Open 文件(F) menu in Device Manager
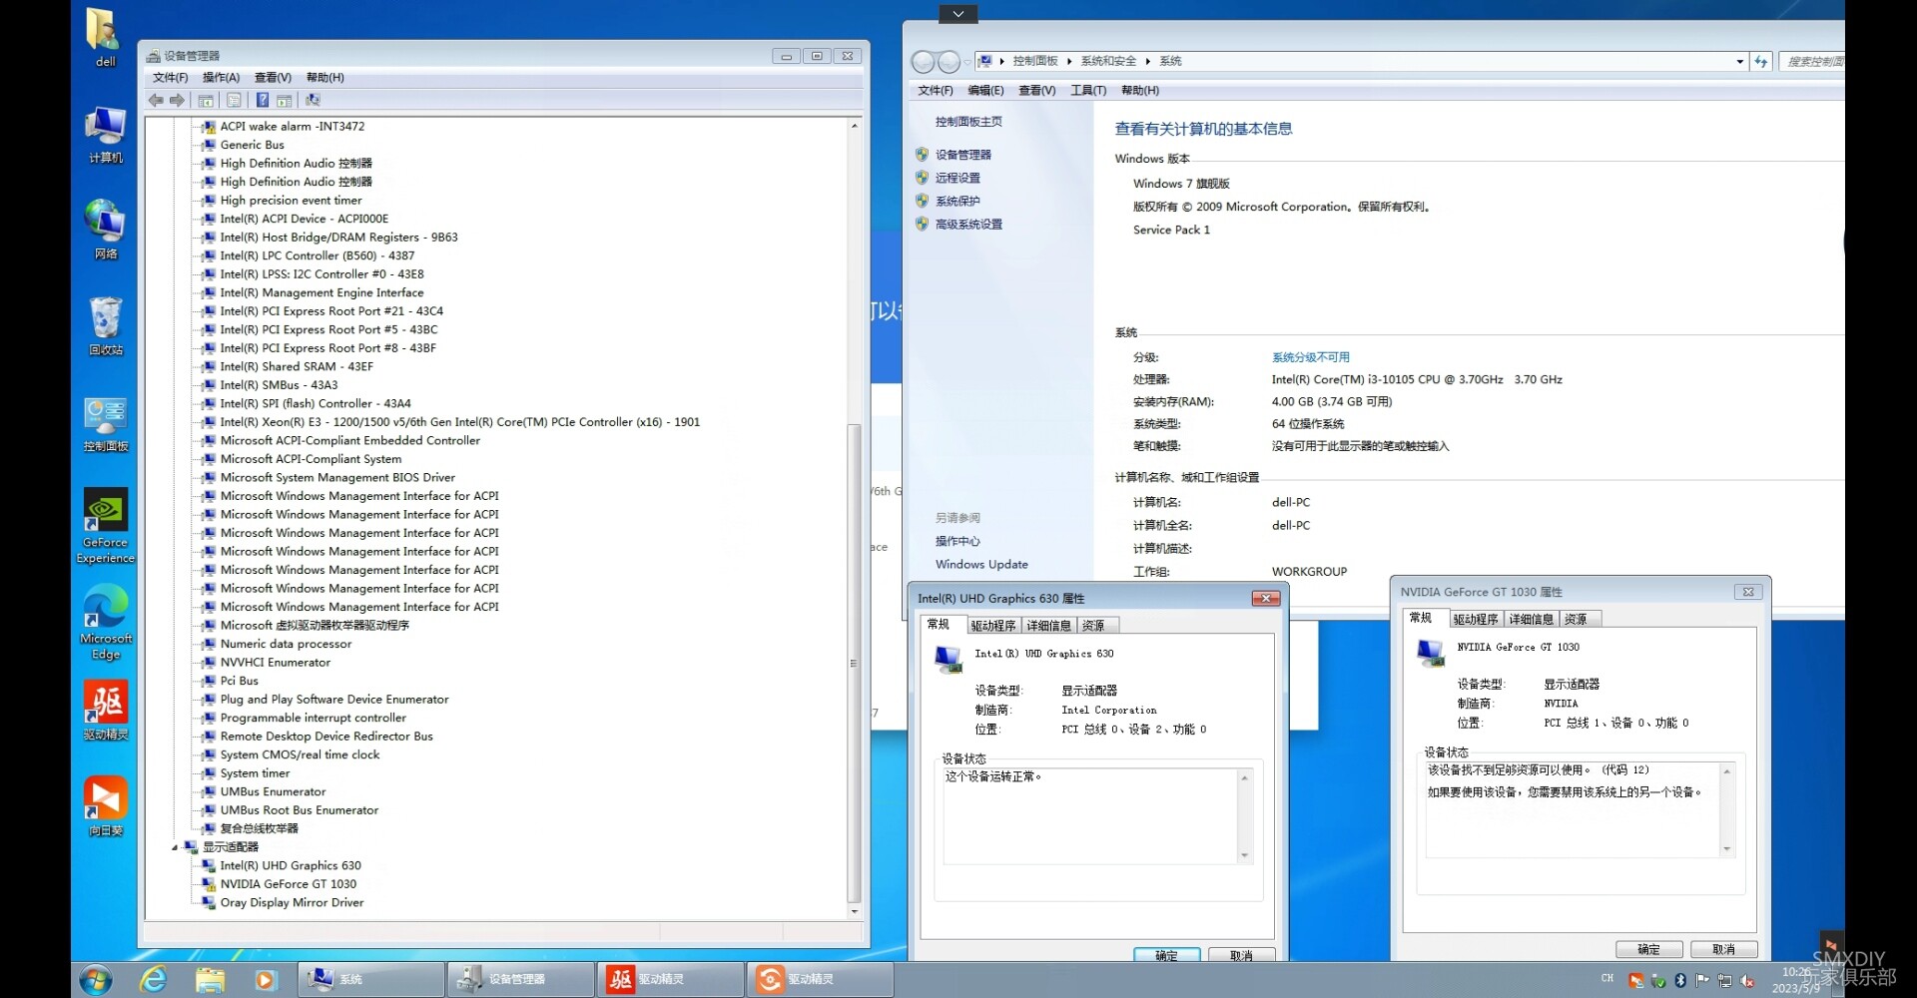The image size is (1917, 998). click(171, 78)
